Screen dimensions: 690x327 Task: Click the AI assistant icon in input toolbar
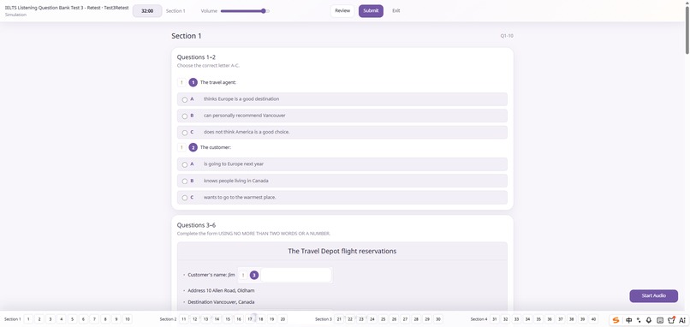coord(682,320)
